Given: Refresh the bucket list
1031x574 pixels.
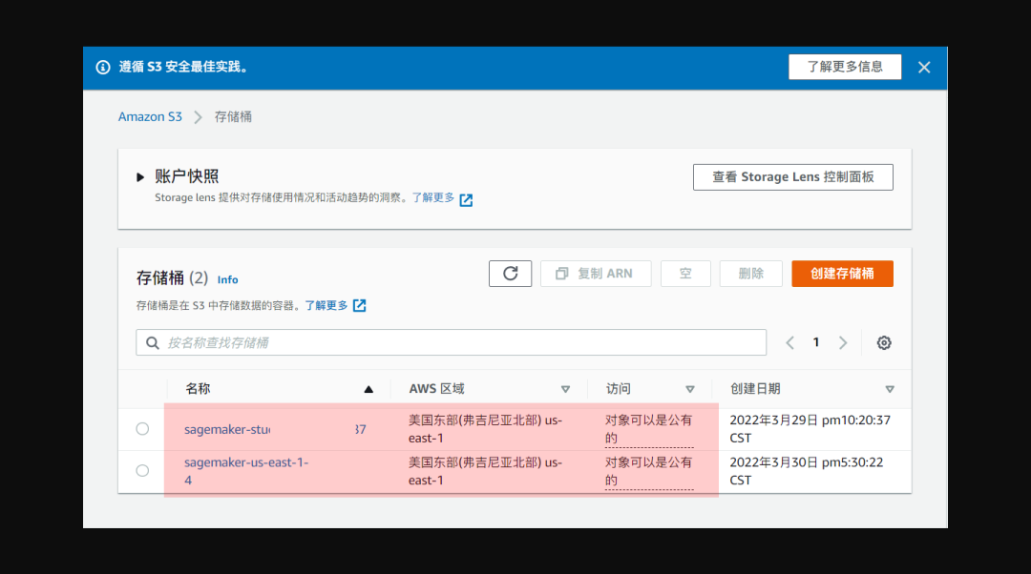Looking at the screenshot, I should [x=510, y=274].
